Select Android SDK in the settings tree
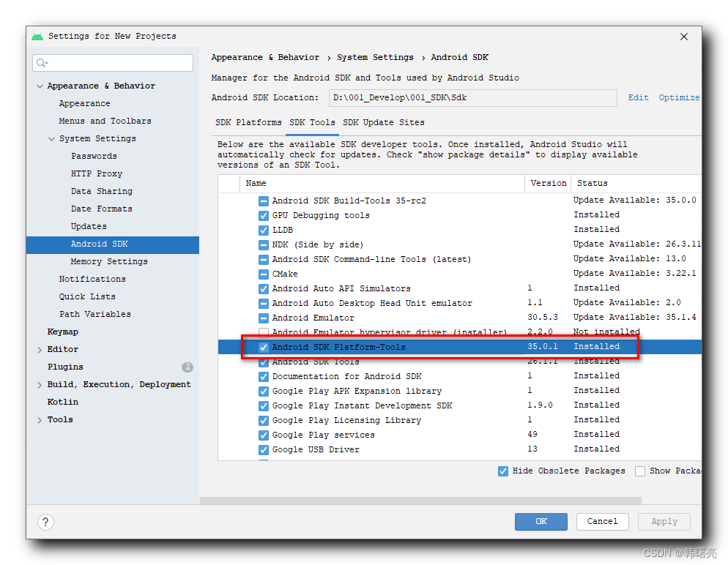 [x=113, y=244]
